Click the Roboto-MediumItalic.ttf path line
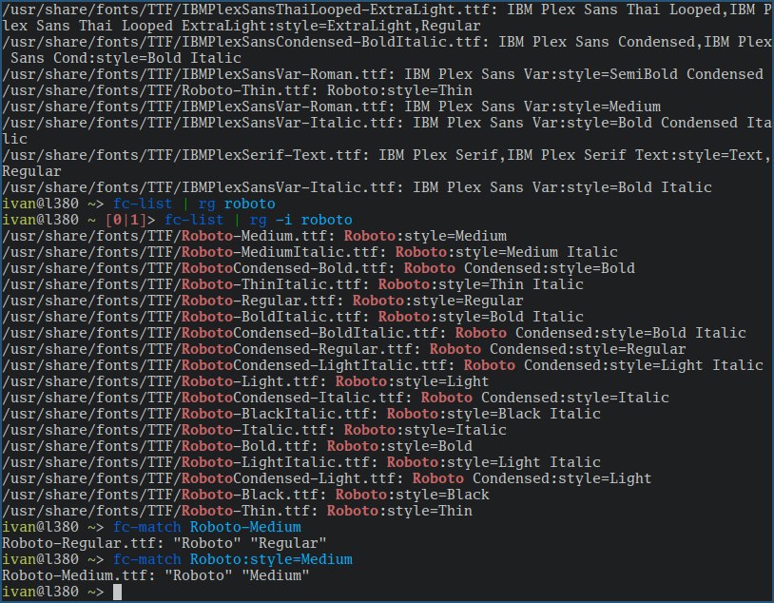The width and height of the screenshot is (774, 603). pos(310,252)
